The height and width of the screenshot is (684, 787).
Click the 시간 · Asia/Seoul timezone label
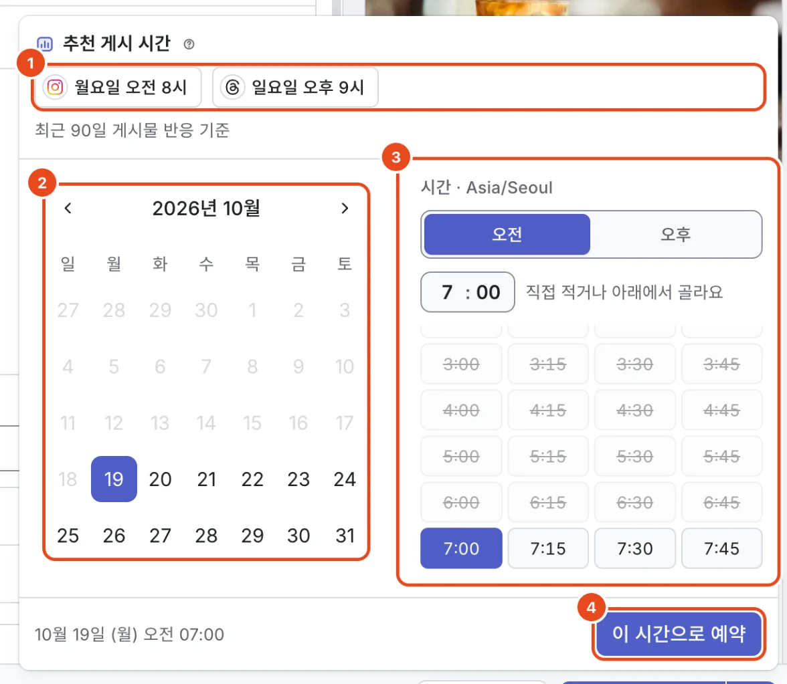[x=487, y=187]
